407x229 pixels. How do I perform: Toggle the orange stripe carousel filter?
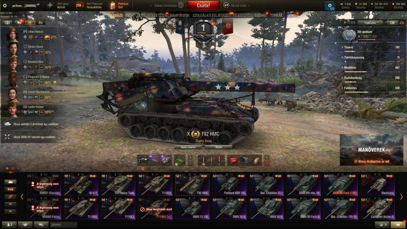pyautogui.click(x=10, y=197)
